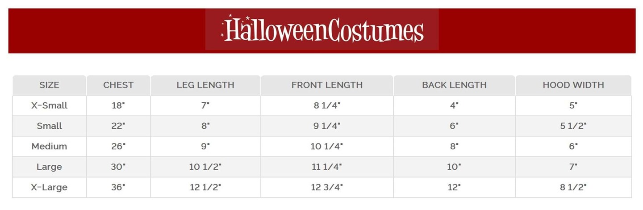Click the X-Large chest value 36"
643x210 pixels.
[118, 187]
